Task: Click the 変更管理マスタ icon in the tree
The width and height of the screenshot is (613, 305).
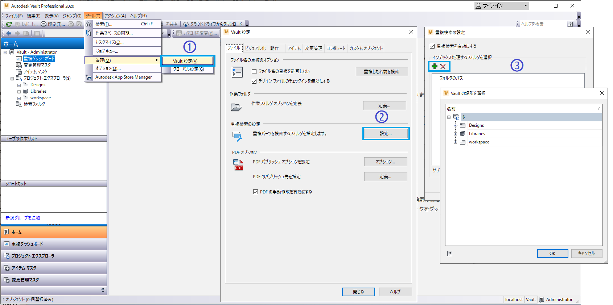Action: (19, 65)
